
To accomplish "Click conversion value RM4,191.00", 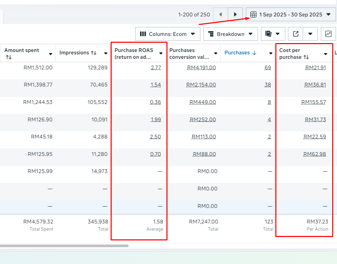I will (x=201, y=68).
